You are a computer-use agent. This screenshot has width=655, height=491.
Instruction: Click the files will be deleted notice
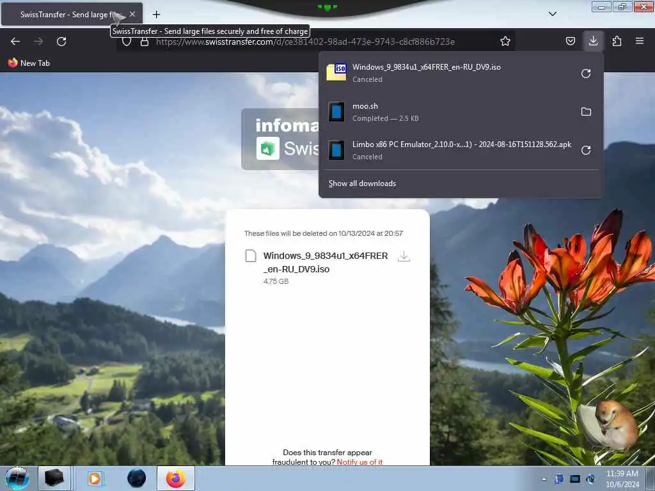pos(324,233)
